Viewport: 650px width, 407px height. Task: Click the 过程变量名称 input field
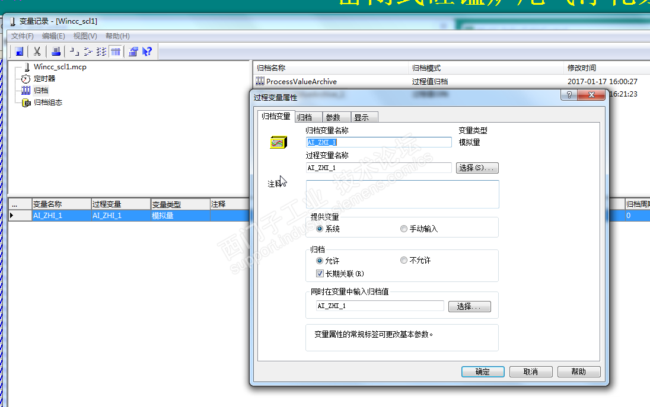tap(379, 168)
